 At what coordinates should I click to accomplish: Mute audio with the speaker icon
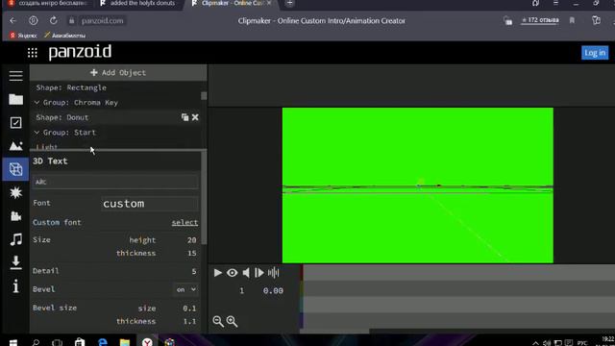point(246,273)
